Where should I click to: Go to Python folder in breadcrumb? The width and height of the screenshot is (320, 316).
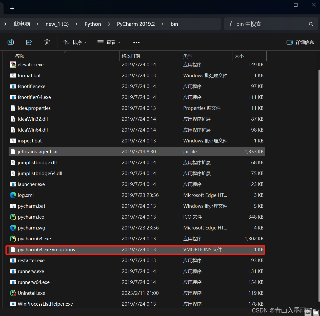[93, 24]
